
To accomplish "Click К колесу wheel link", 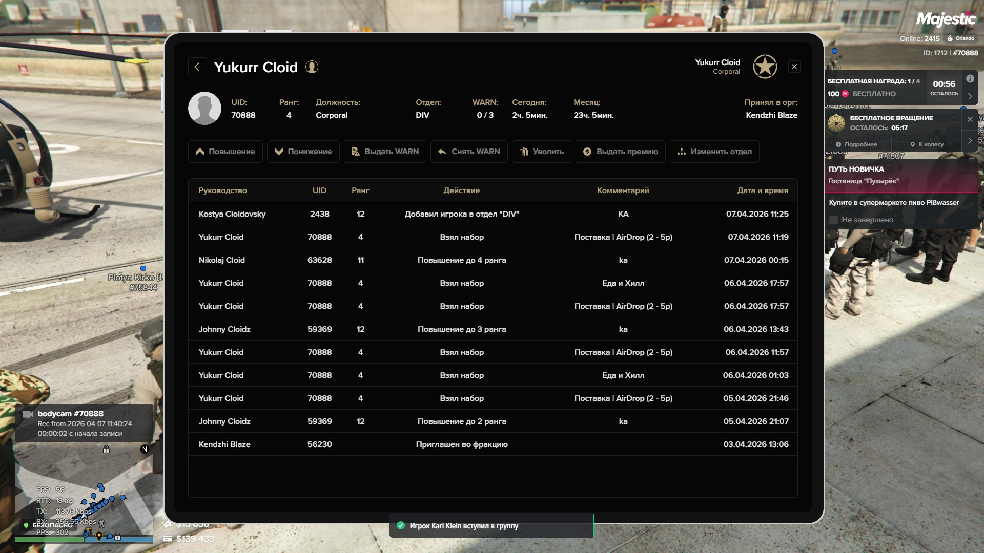I will point(927,144).
